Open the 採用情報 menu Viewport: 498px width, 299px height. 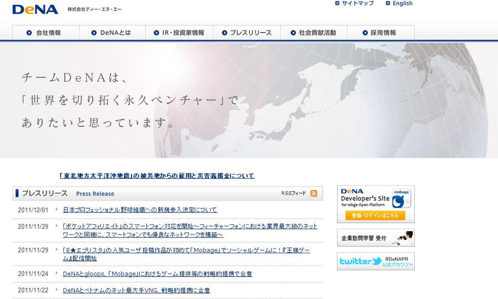[x=381, y=32]
